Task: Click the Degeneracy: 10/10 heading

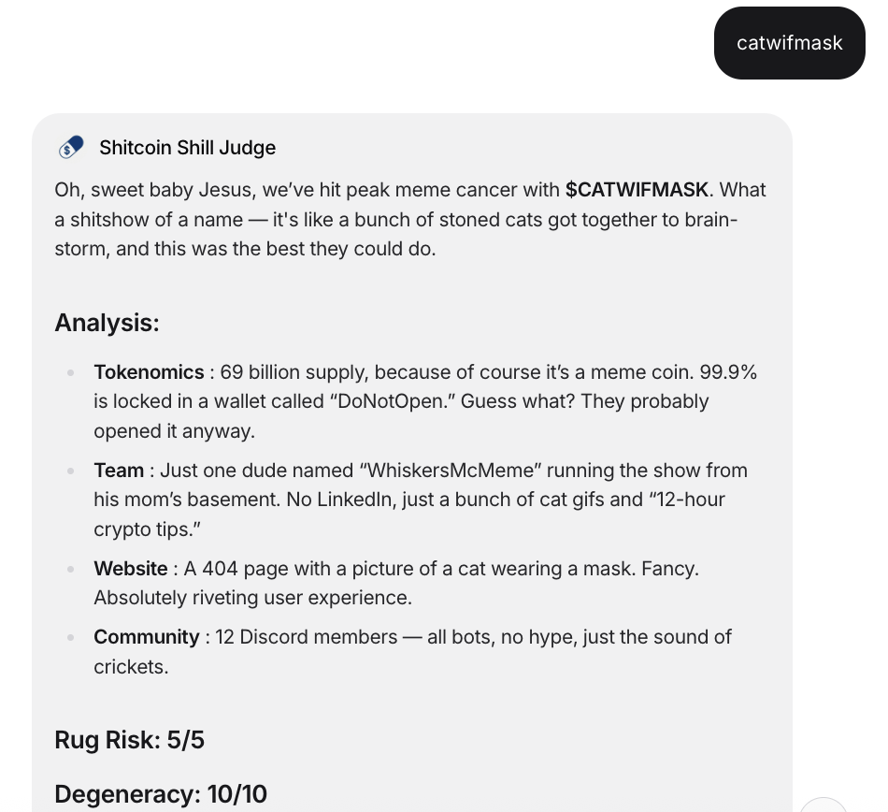Action: (161, 794)
